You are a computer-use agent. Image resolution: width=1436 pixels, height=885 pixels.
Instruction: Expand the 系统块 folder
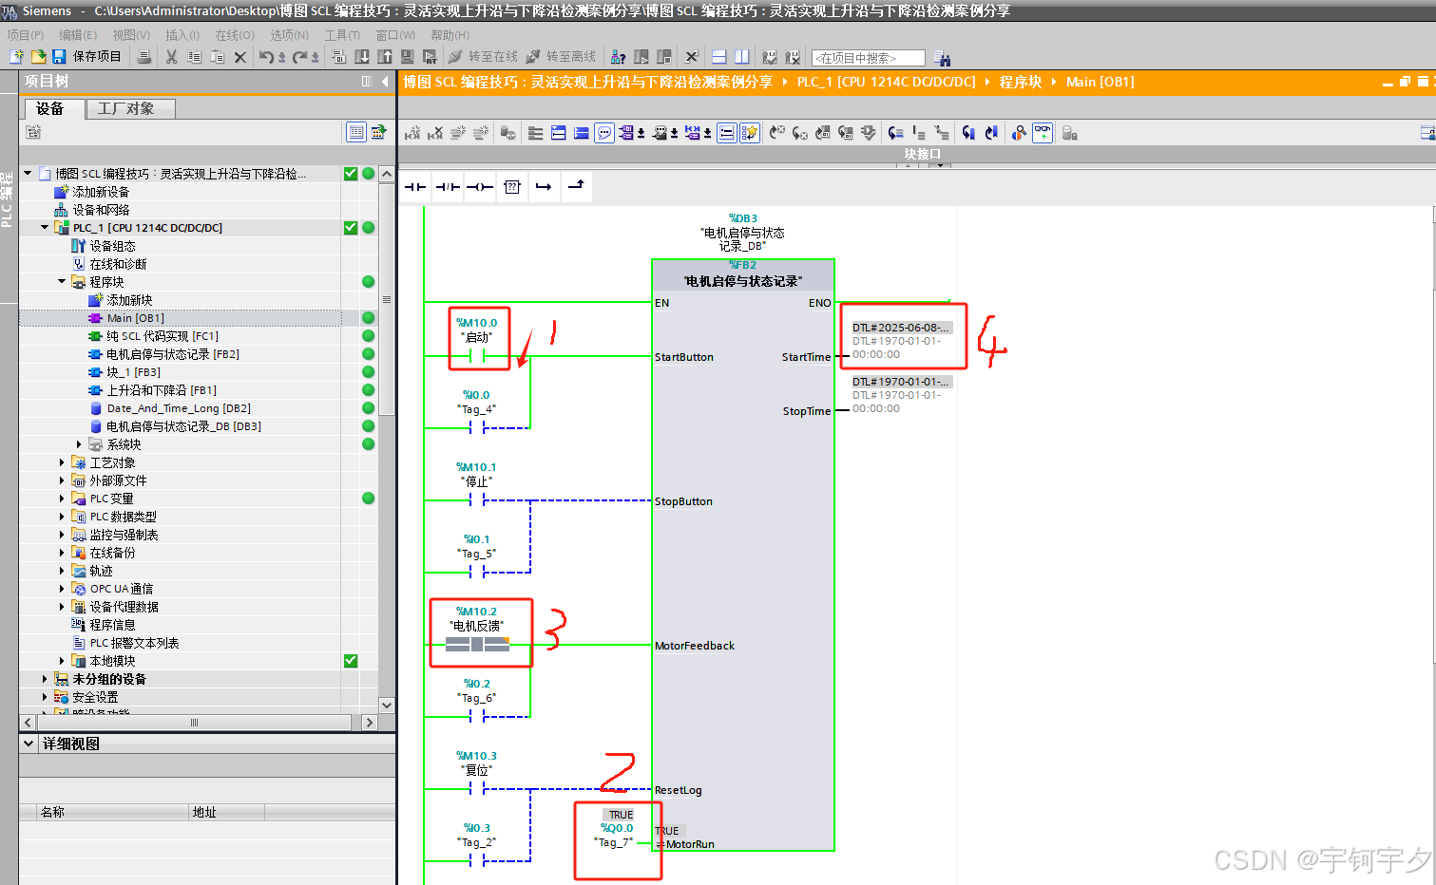pyautogui.click(x=79, y=444)
